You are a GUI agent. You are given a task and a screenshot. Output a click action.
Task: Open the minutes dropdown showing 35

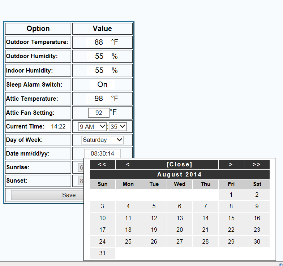pyautogui.click(x=118, y=127)
